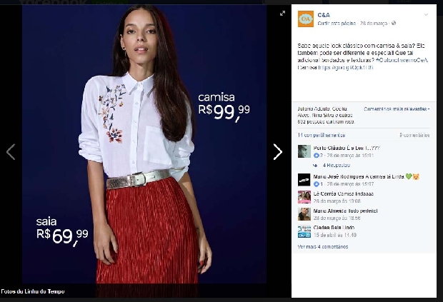Open the 14 compartilhamentos shares list
Screen dimensions: 443x302
322,135
